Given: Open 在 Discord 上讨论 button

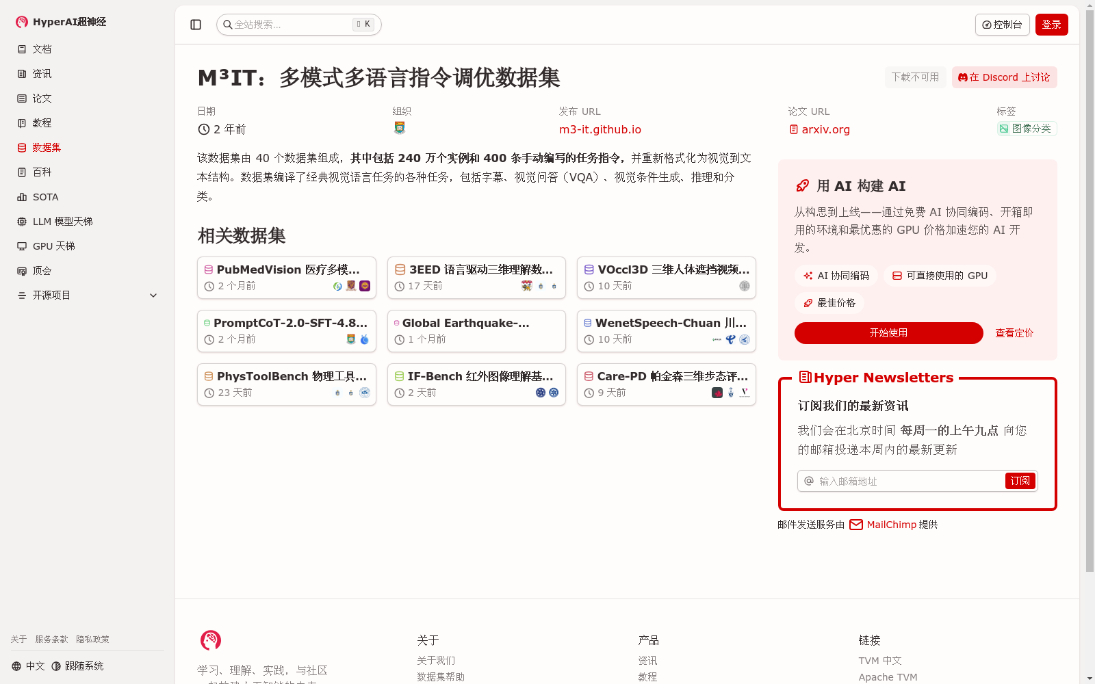Looking at the screenshot, I should click(x=1004, y=77).
